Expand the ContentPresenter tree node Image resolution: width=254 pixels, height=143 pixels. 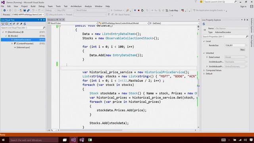(x=12, y=44)
